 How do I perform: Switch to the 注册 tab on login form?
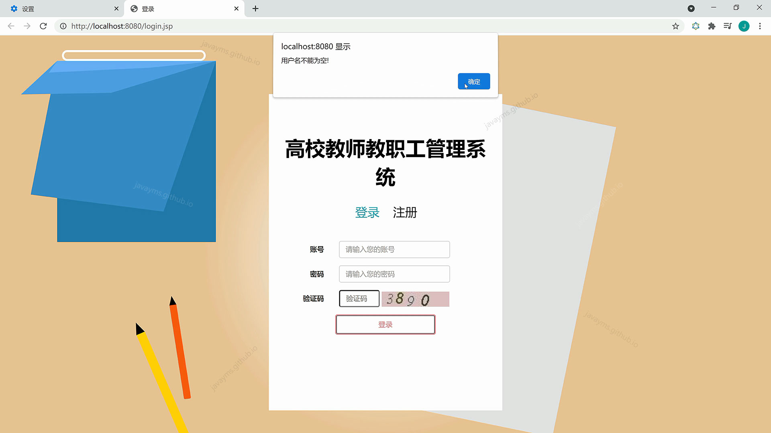404,213
